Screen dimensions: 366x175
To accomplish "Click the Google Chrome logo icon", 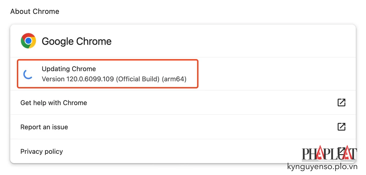I will pyautogui.click(x=28, y=41).
